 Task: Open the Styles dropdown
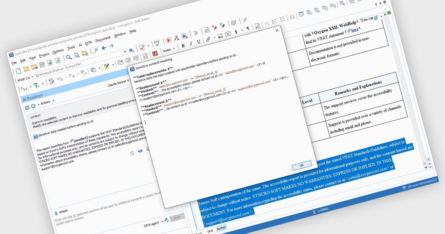pyautogui.click(x=169, y=50)
